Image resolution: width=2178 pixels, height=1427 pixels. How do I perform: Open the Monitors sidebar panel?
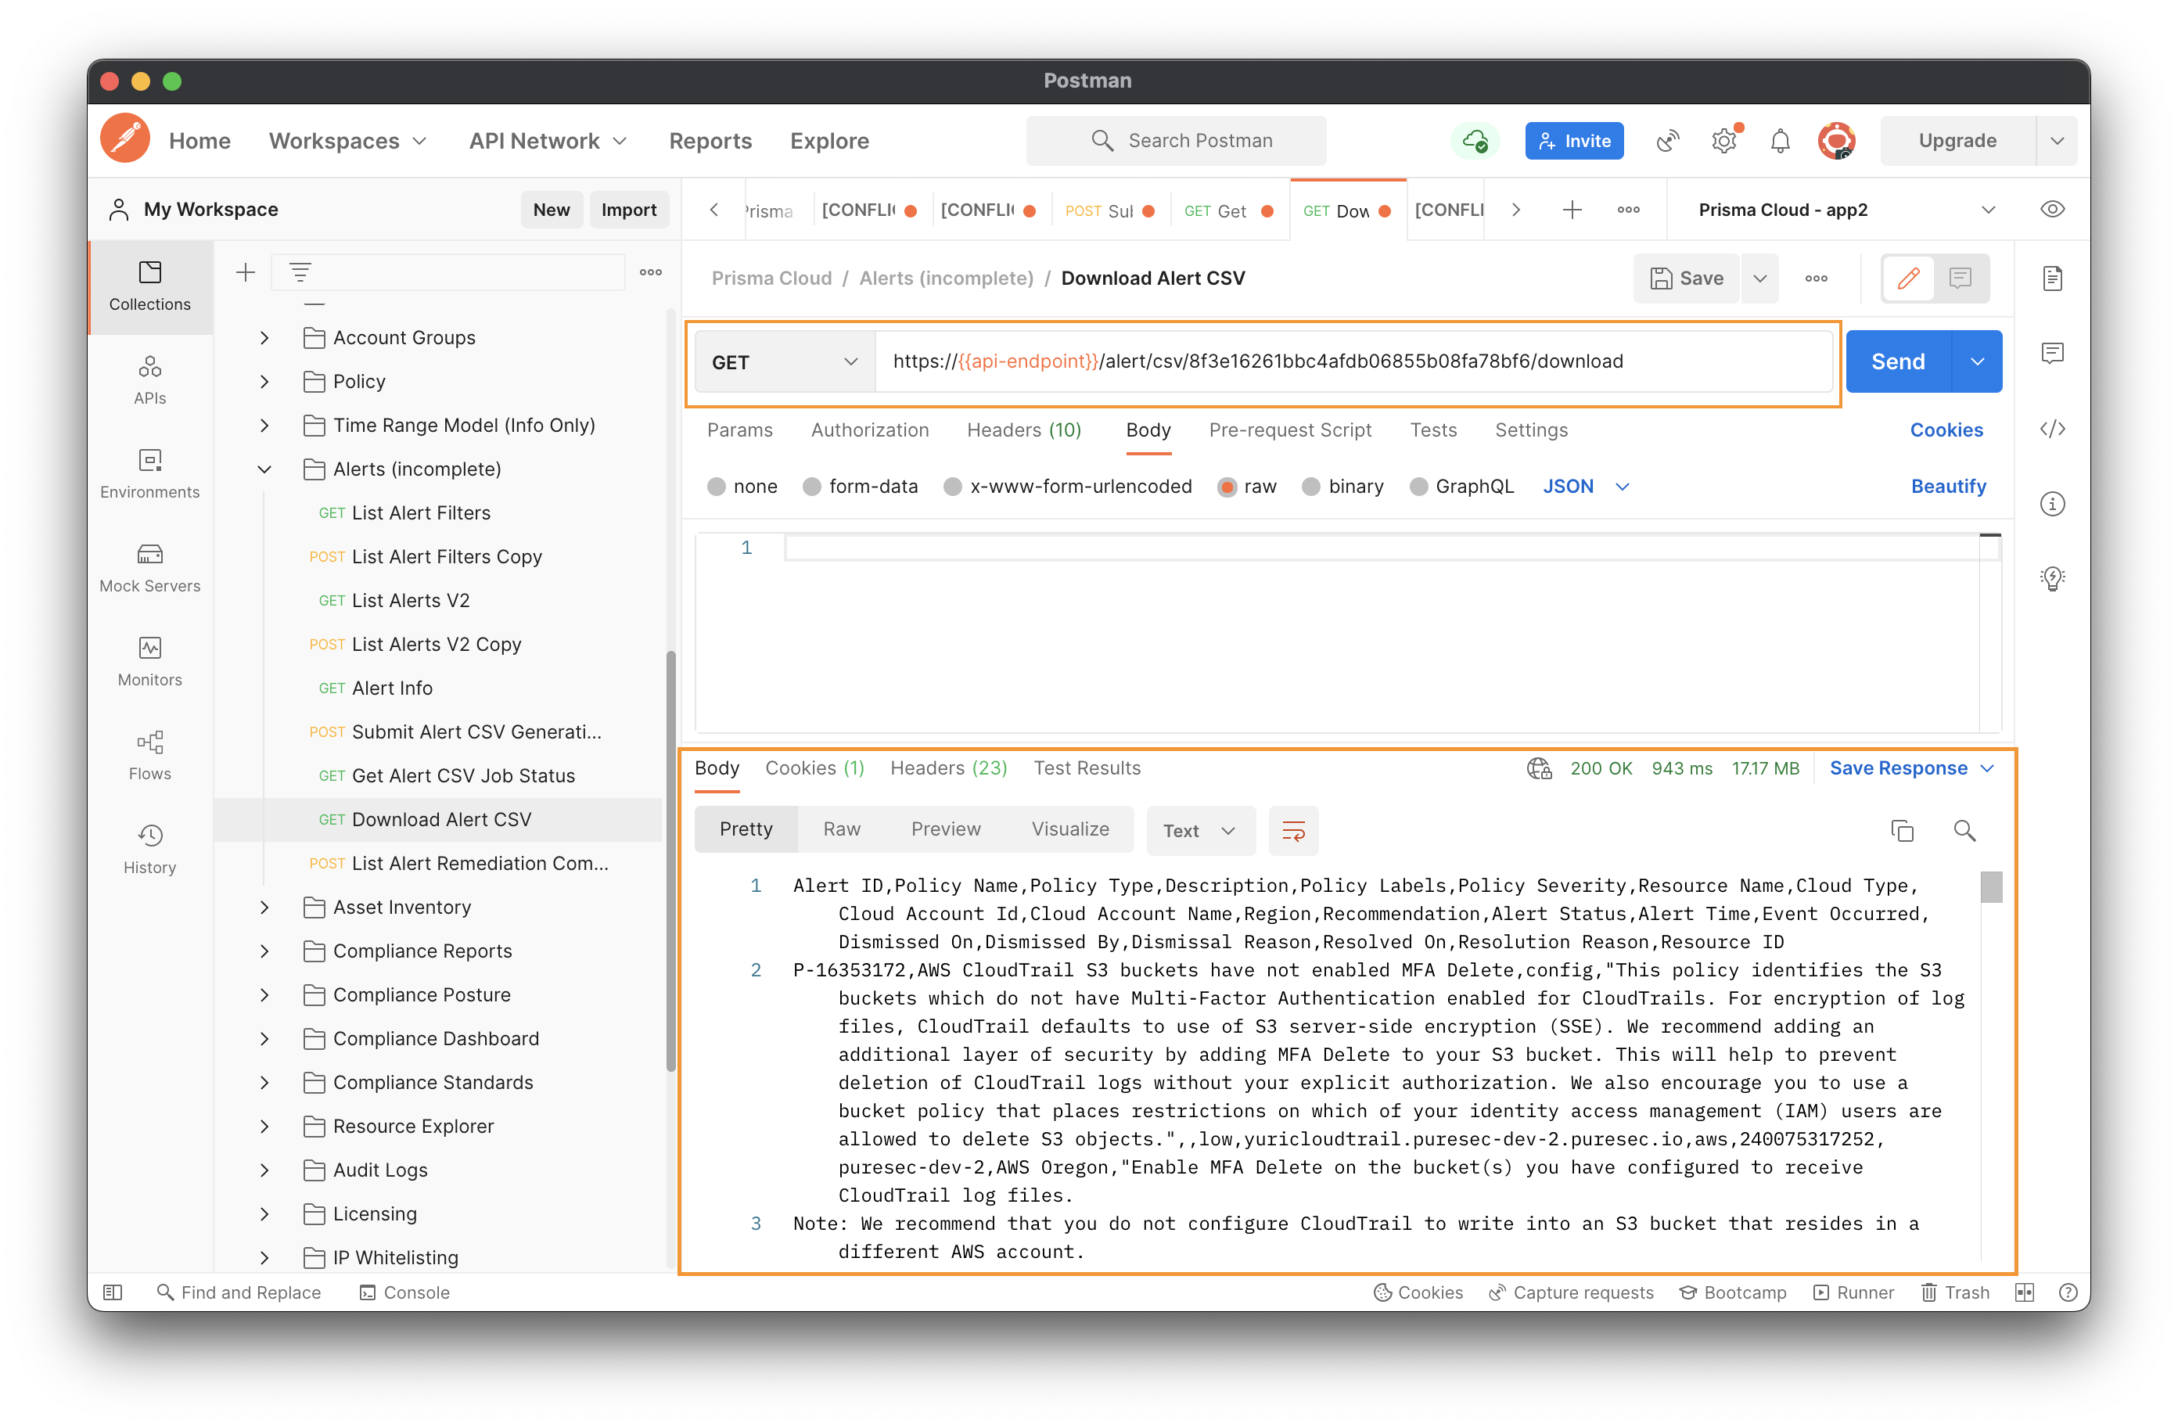[x=150, y=662]
